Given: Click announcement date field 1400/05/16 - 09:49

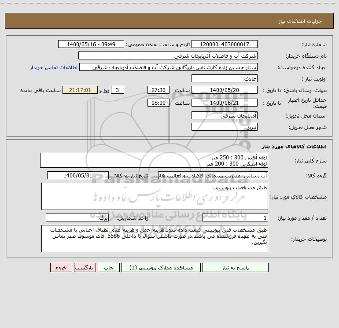Looking at the screenshot, I should (x=91, y=44).
